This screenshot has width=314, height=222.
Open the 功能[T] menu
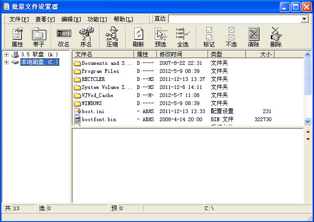point(97,19)
